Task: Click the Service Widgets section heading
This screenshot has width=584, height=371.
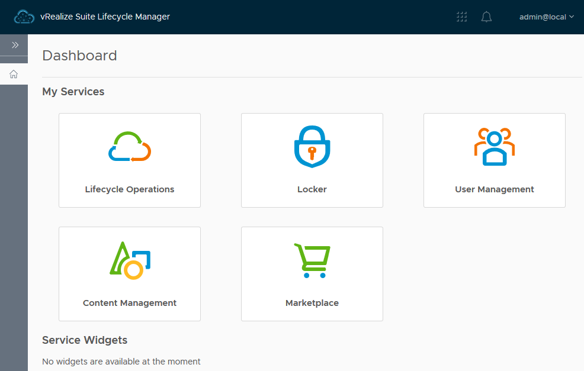Action: pyautogui.click(x=85, y=340)
